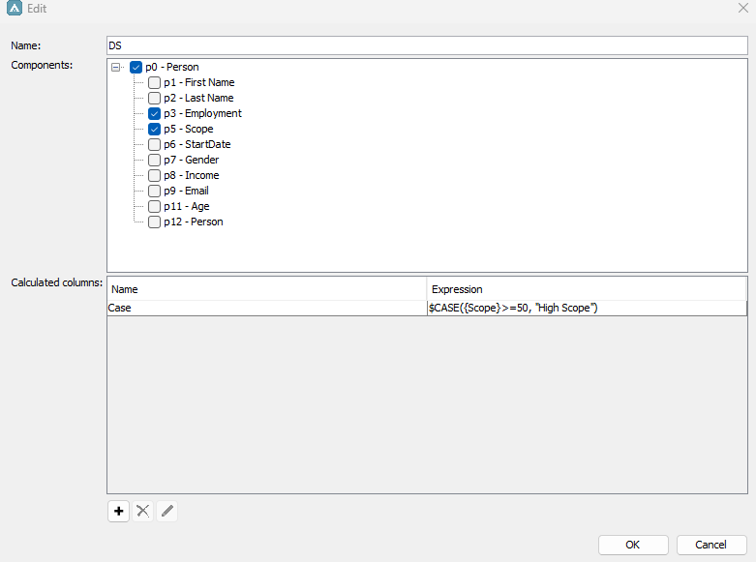Viewport: 756px width, 562px height.
Task: Select the p6 - StartDate tree item
Action: pyautogui.click(x=197, y=145)
